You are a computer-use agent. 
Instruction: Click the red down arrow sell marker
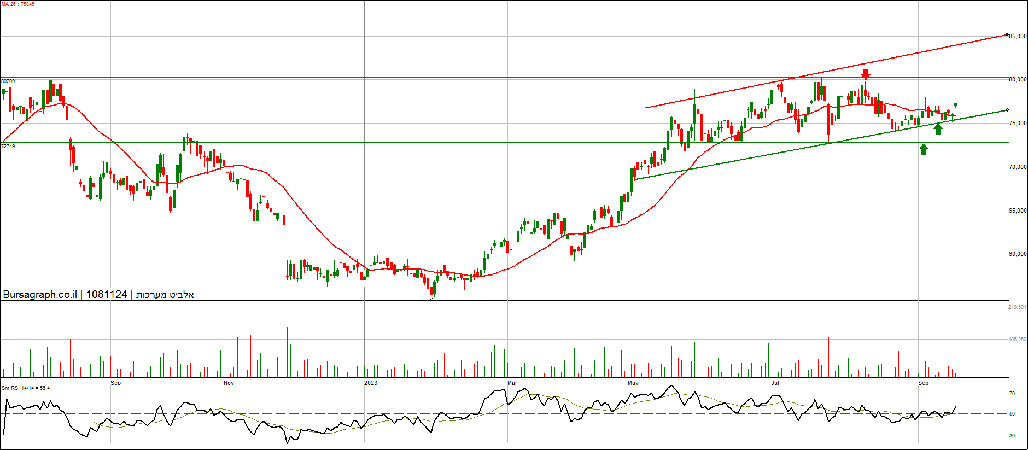pos(866,74)
